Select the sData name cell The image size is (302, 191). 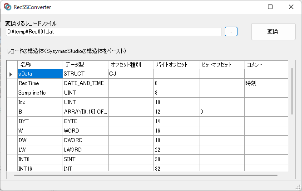[40, 74]
